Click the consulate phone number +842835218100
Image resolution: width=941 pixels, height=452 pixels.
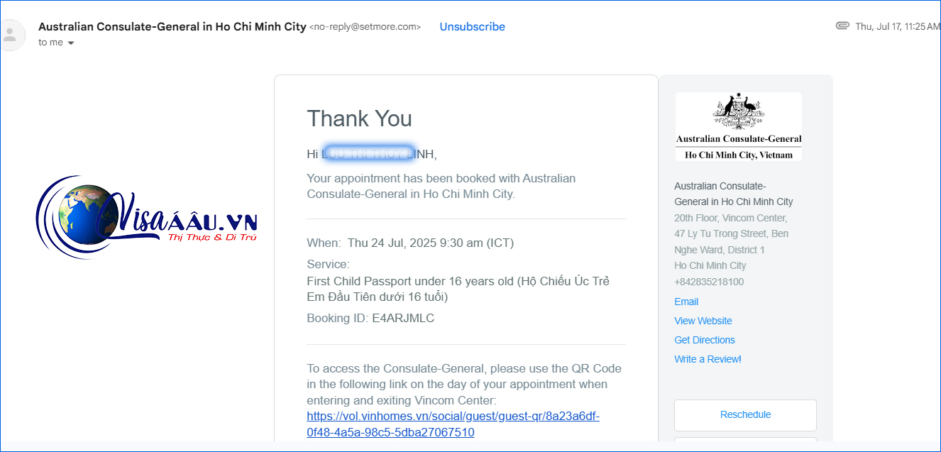(708, 282)
